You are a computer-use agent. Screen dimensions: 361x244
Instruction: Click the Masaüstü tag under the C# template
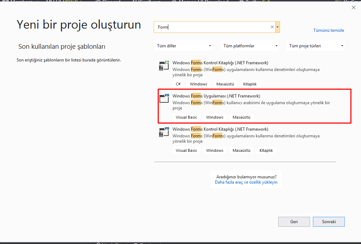[x=225, y=84]
